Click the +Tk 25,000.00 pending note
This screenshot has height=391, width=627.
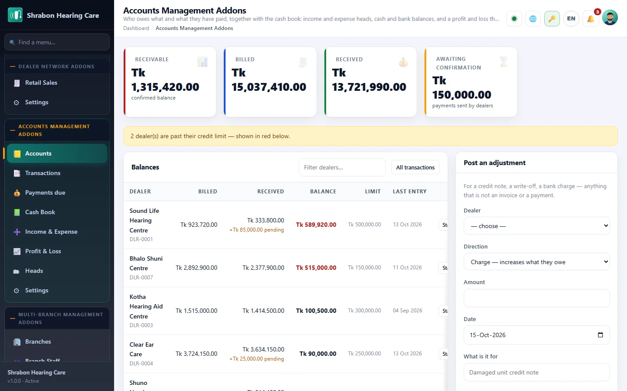pyautogui.click(x=257, y=359)
